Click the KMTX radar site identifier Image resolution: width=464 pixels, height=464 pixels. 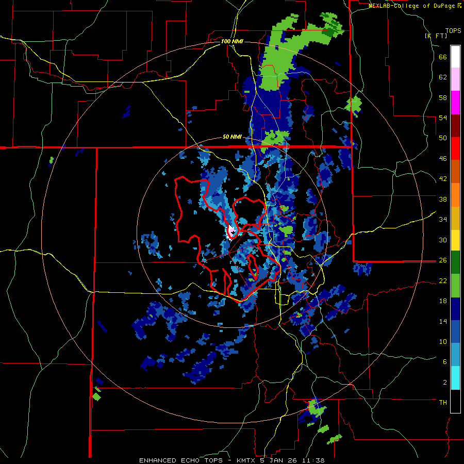click(245, 460)
